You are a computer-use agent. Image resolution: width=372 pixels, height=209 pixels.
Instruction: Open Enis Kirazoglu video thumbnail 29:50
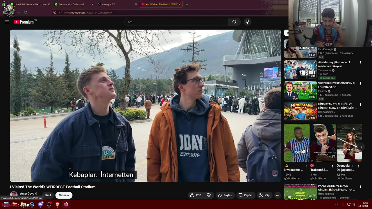[300, 48]
